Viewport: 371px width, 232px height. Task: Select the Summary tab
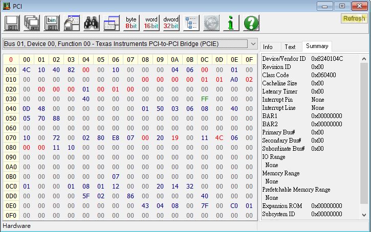tap(317, 46)
